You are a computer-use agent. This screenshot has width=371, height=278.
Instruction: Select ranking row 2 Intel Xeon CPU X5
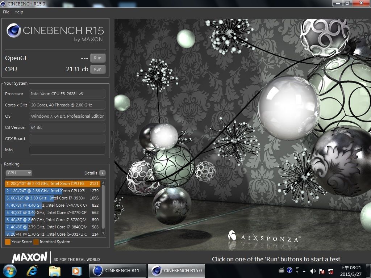coord(53,191)
